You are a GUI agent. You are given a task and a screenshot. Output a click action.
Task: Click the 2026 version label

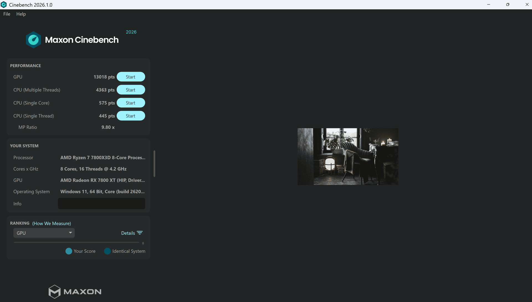(131, 32)
